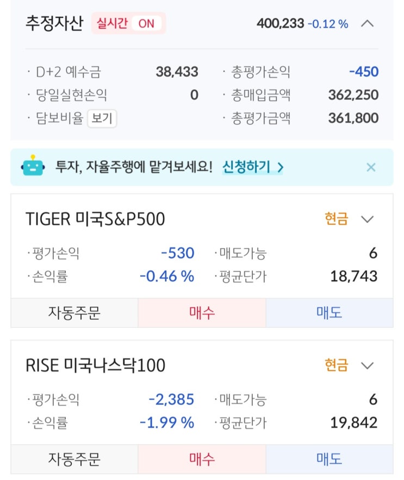The width and height of the screenshot is (404, 480).
Task: Click the 추정자산 heading
Action: (54, 24)
